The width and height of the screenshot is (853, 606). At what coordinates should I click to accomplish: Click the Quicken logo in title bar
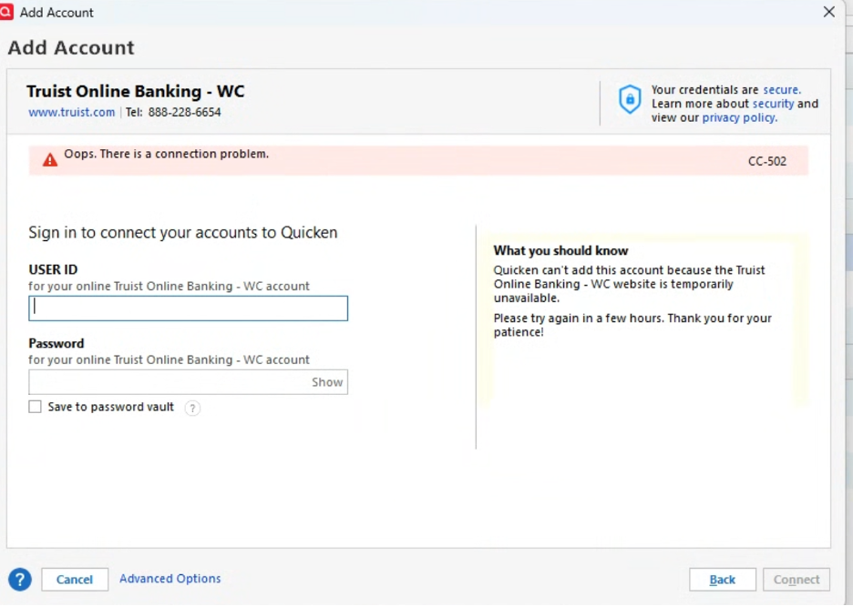(6, 12)
